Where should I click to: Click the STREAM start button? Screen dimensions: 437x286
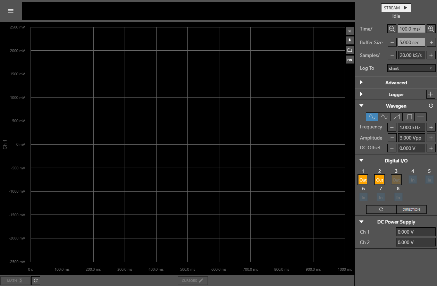[396, 8]
